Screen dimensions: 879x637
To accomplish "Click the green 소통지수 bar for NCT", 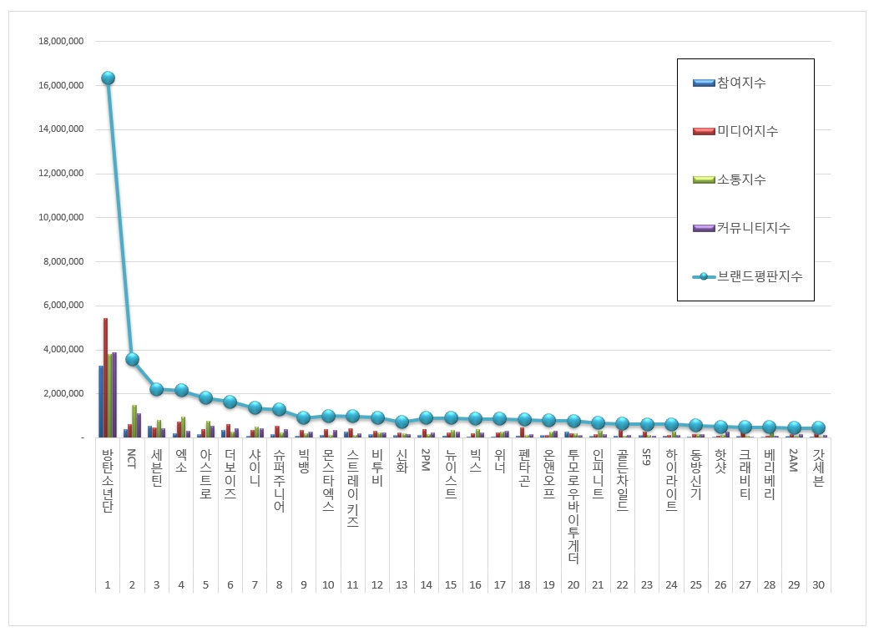I will click(134, 421).
